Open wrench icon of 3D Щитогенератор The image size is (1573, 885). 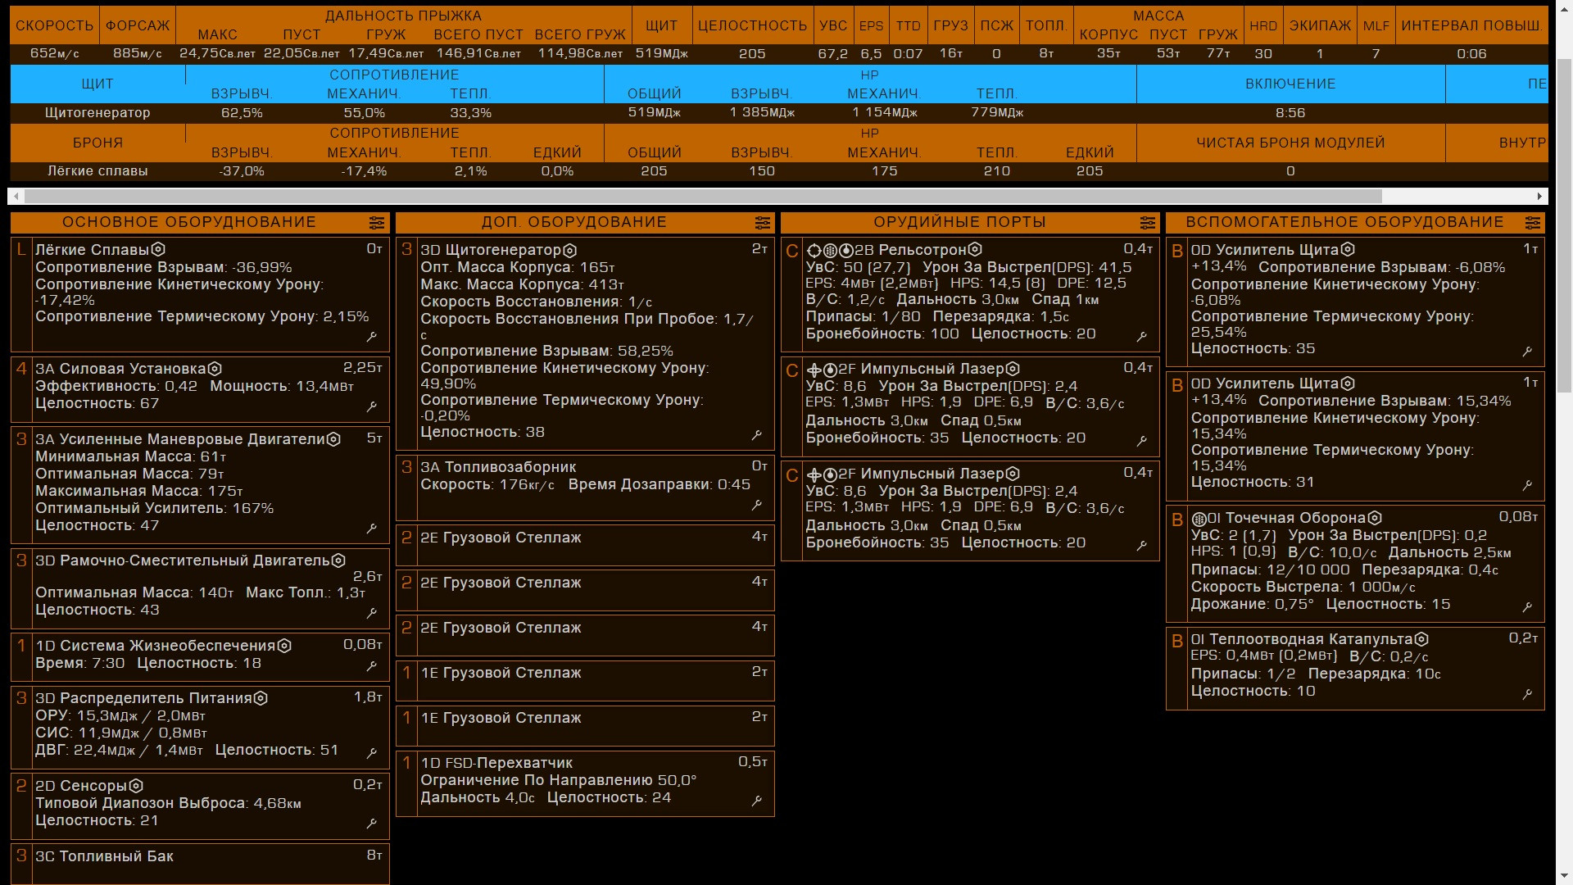pos(757,435)
